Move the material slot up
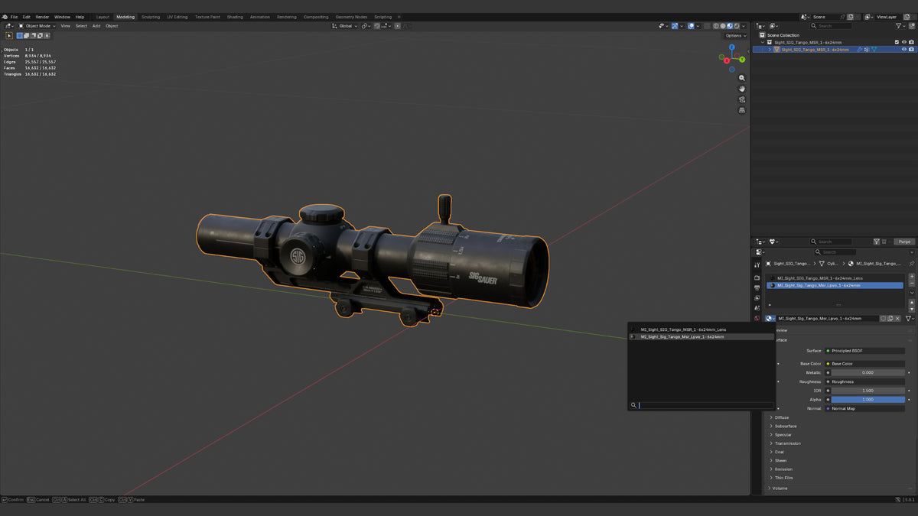Image resolution: width=918 pixels, height=516 pixels. coord(911,303)
